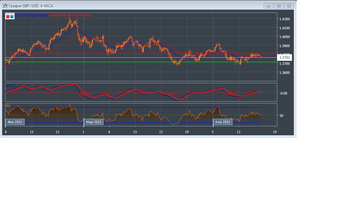Viewport: 359px width, 202px height.
Task: Click the red square legend icon
Action: point(8,17)
